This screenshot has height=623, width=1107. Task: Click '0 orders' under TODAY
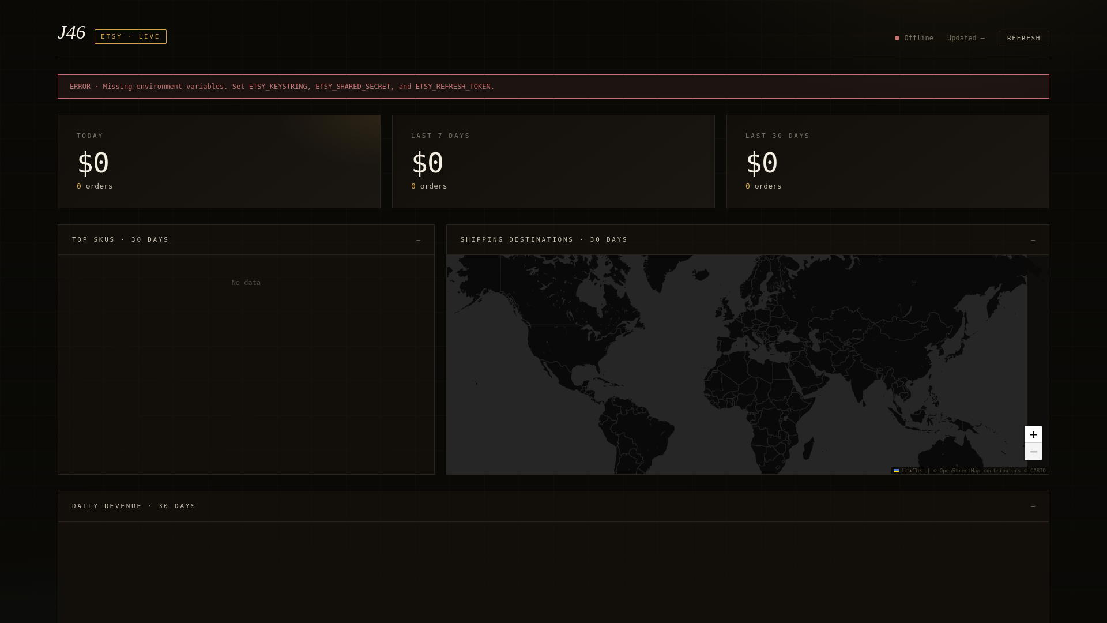click(x=95, y=186)
